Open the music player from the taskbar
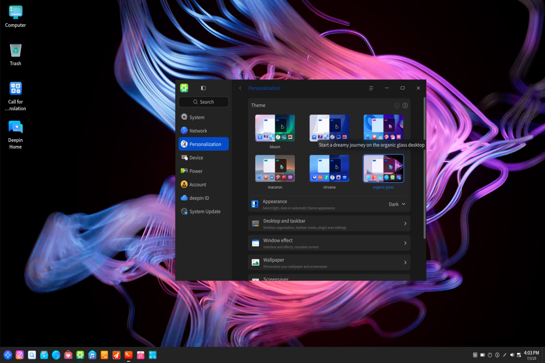Image resolution: width=545 pixels, height=363 pixels. point(92,354)
